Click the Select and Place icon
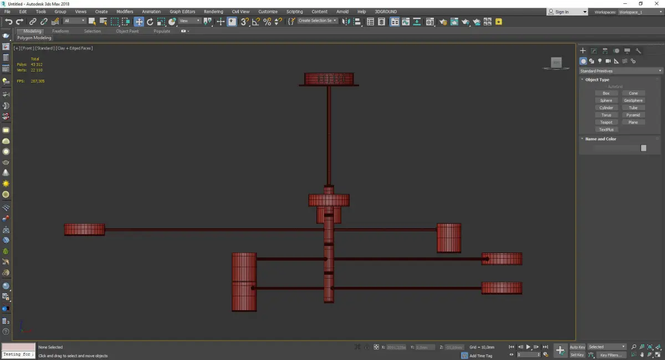This screenshot has width=665, height=360. coord(172,22)
